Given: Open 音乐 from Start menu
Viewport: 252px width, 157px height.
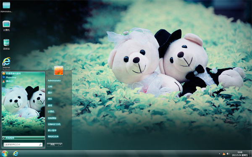Looking at the screenshot, I should tap(50, 99).
